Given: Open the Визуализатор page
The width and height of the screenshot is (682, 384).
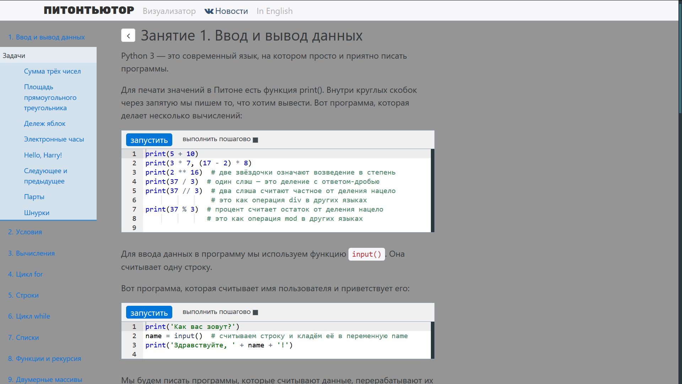Looking at the screenshot, I should [169, 11].
